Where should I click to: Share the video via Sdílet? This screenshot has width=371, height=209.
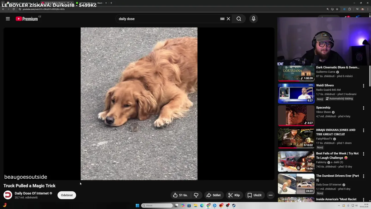point(214,195)
